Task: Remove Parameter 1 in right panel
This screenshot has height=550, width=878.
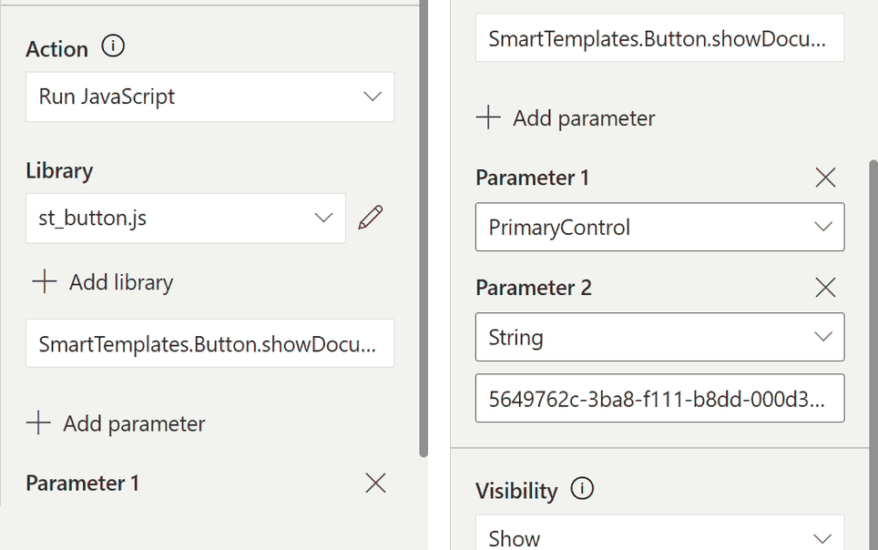Action: click(x=825, y=178)
